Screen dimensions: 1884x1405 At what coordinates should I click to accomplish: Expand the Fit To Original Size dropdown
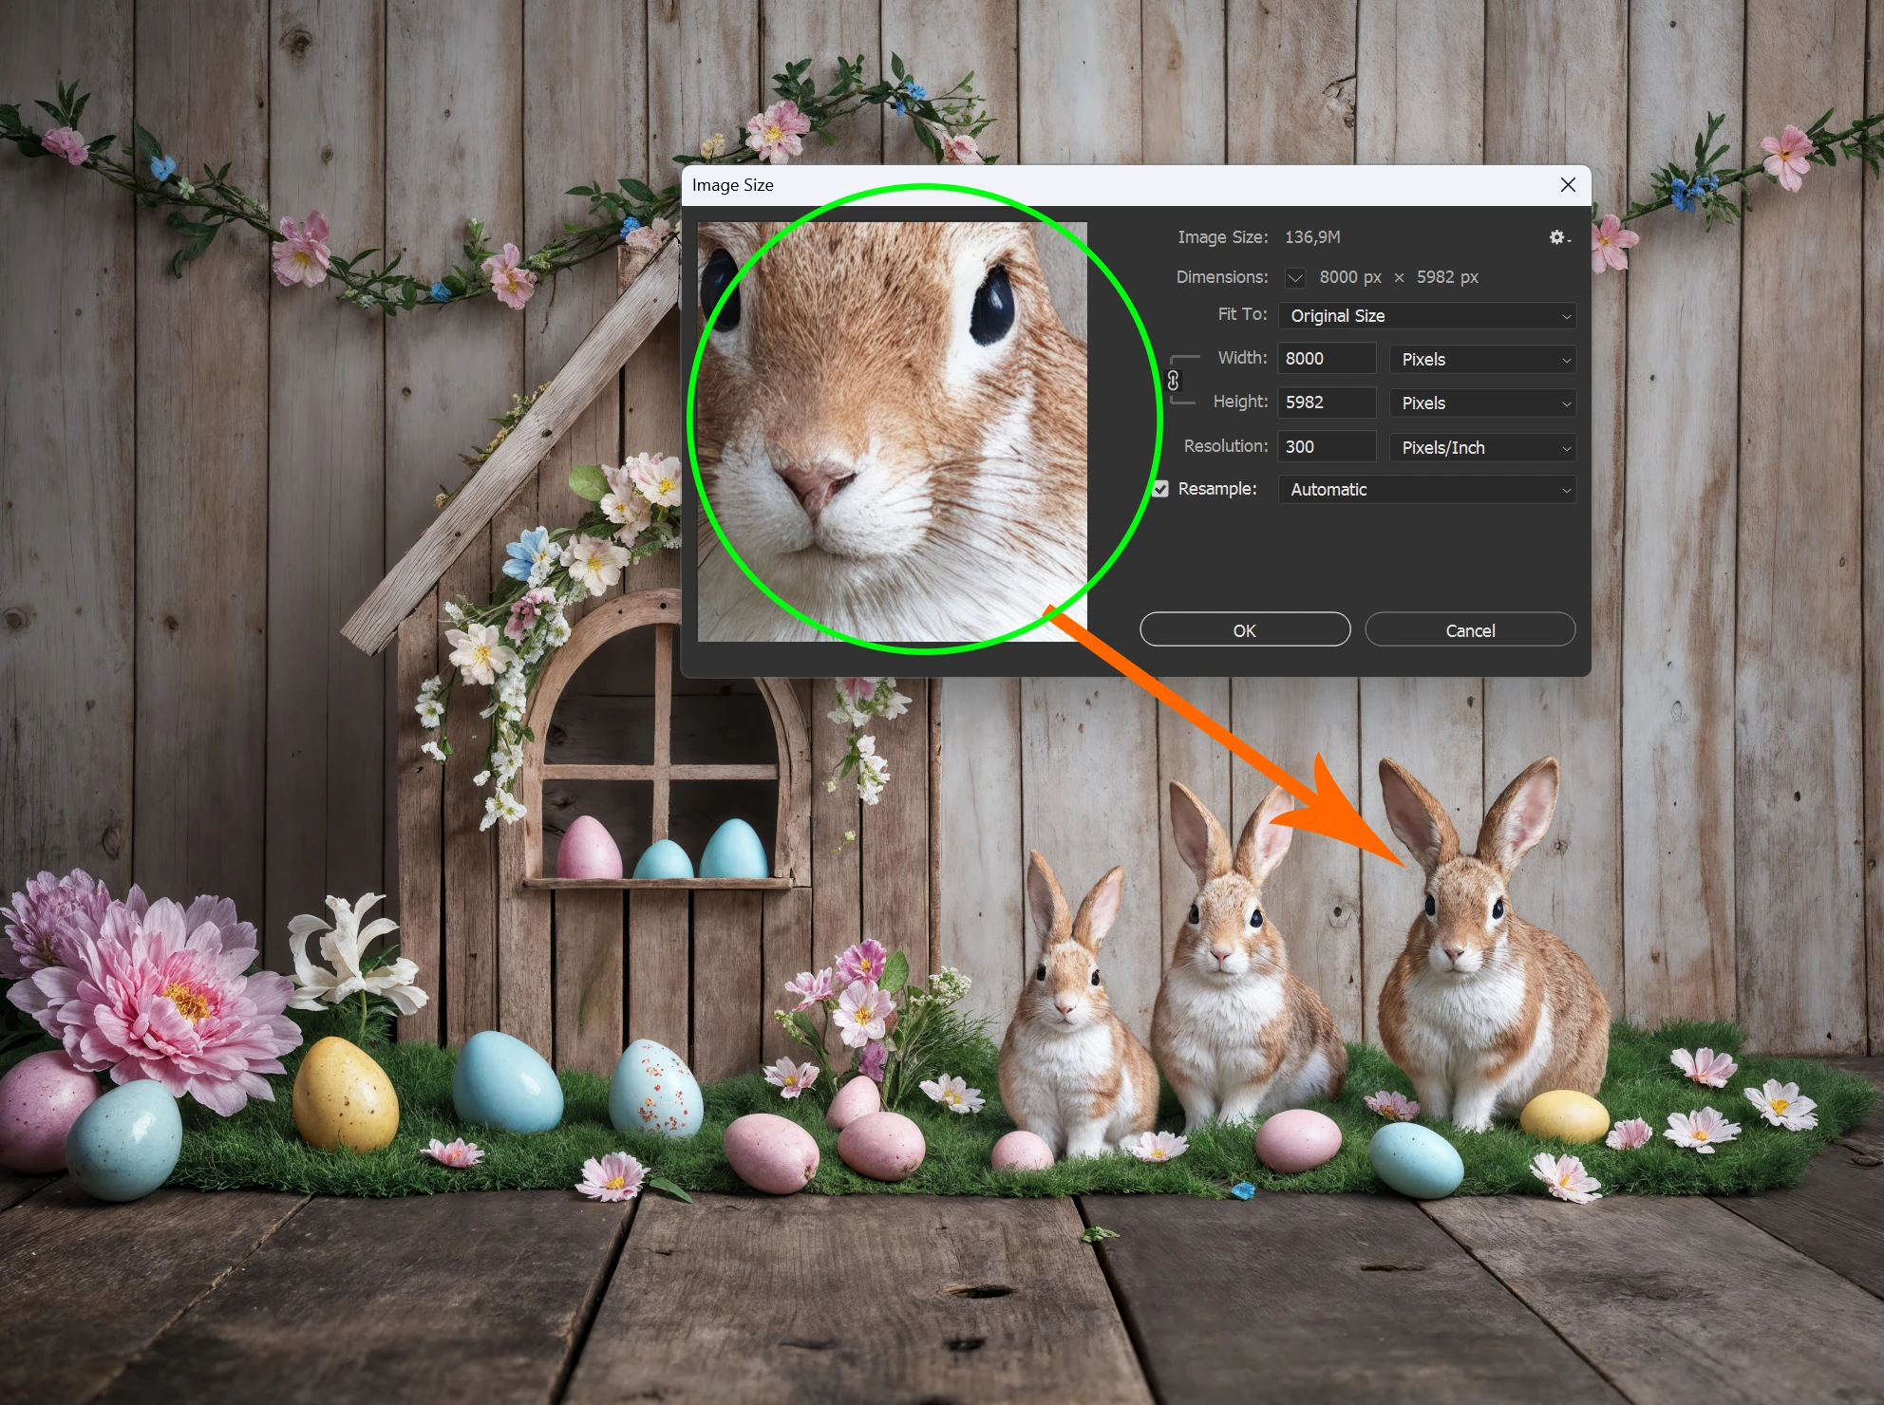tap(1426, 315)
